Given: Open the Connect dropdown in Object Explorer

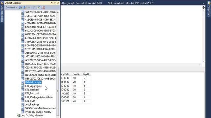Looking at the screenshot, I should pos(11,7).
